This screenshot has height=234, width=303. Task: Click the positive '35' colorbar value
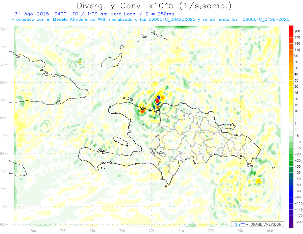coord(296,81)
